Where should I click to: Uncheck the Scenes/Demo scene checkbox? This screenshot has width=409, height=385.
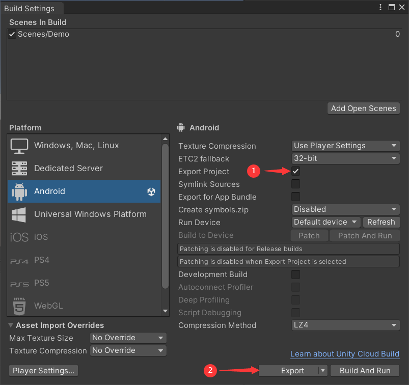tap(12, 34)
